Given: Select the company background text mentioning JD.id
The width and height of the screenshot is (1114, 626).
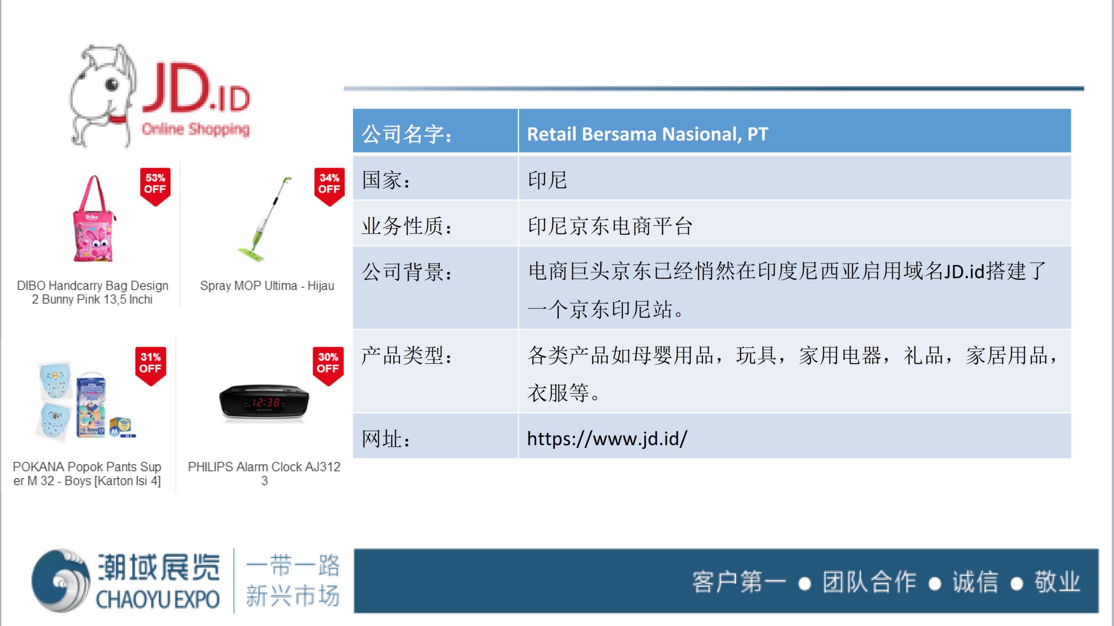Looking at the screenshot, I should point(787,290).
